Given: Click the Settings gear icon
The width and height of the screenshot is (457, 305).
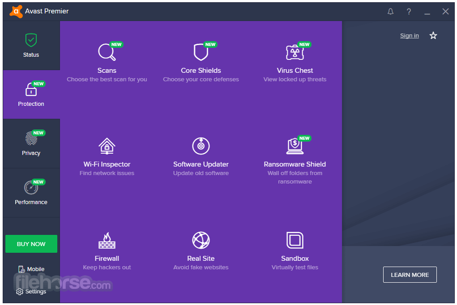Looking at the screenshot, I should [x=20, y=292].
